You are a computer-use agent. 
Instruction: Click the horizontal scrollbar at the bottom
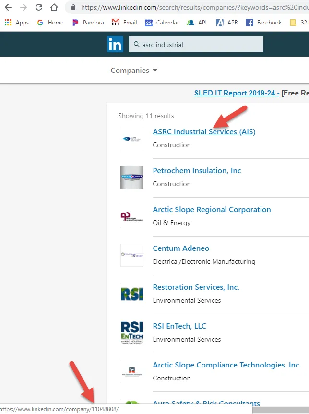pos(281,410)
